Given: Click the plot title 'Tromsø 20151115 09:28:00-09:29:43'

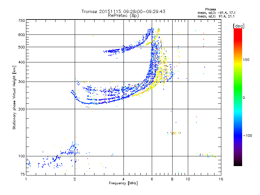Looking at the screenshot, I should coord(123,11).
